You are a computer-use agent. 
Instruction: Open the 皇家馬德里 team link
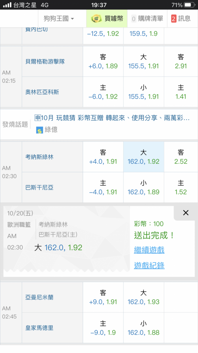point(39,328)
